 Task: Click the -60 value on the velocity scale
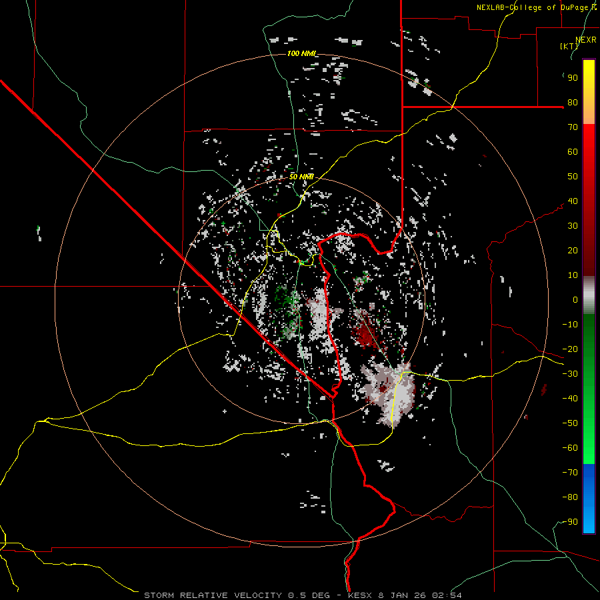[x=570, y=448]
